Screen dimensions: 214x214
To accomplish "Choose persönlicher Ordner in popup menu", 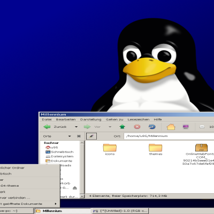I will [29, 168].
